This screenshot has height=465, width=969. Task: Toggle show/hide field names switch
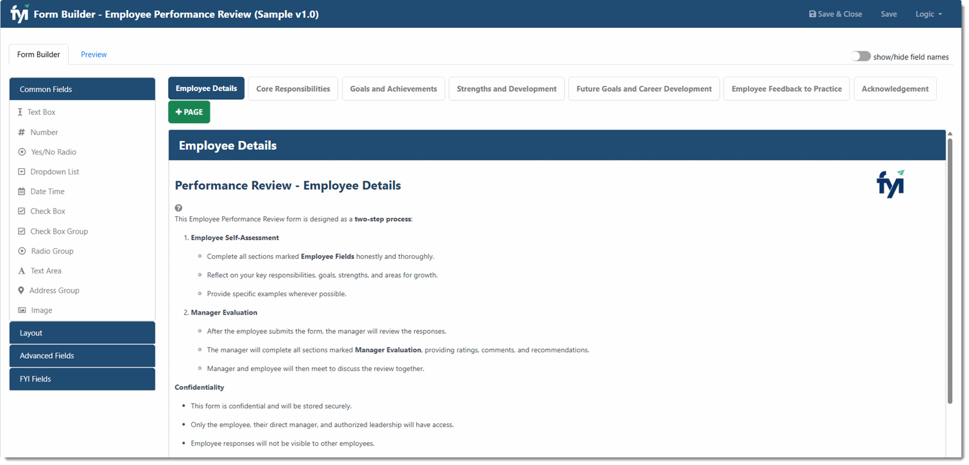860,56
